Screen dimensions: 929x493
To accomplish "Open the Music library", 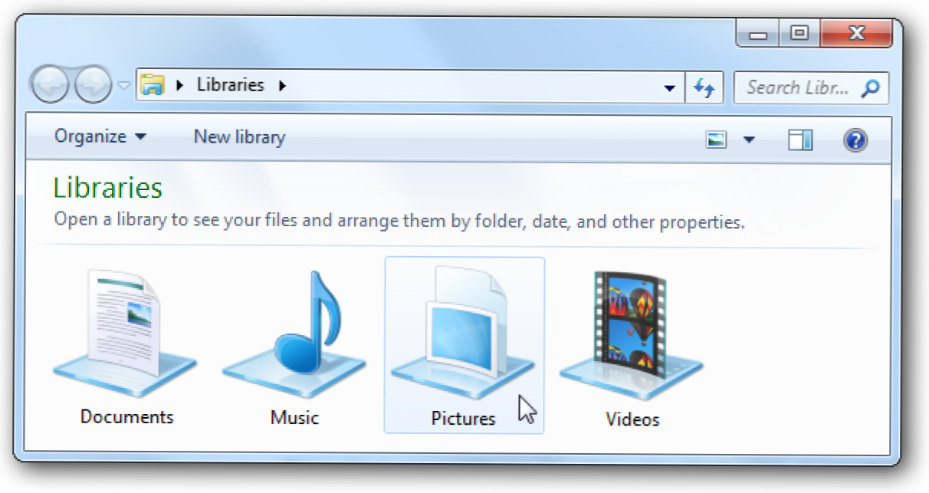I will point(294,345).
